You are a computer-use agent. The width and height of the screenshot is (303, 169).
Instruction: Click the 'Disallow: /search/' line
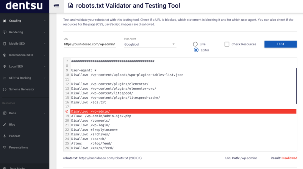tap(89, 139)
